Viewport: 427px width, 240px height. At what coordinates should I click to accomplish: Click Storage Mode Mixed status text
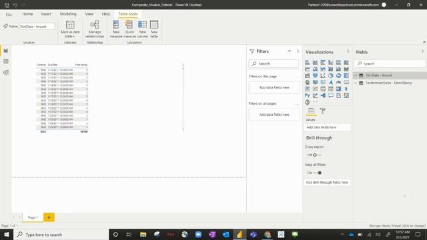coord(397,226)
